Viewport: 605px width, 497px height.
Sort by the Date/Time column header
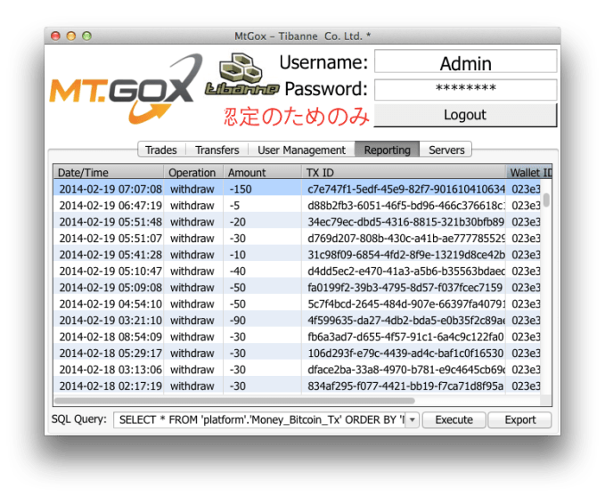coord(109,173)
